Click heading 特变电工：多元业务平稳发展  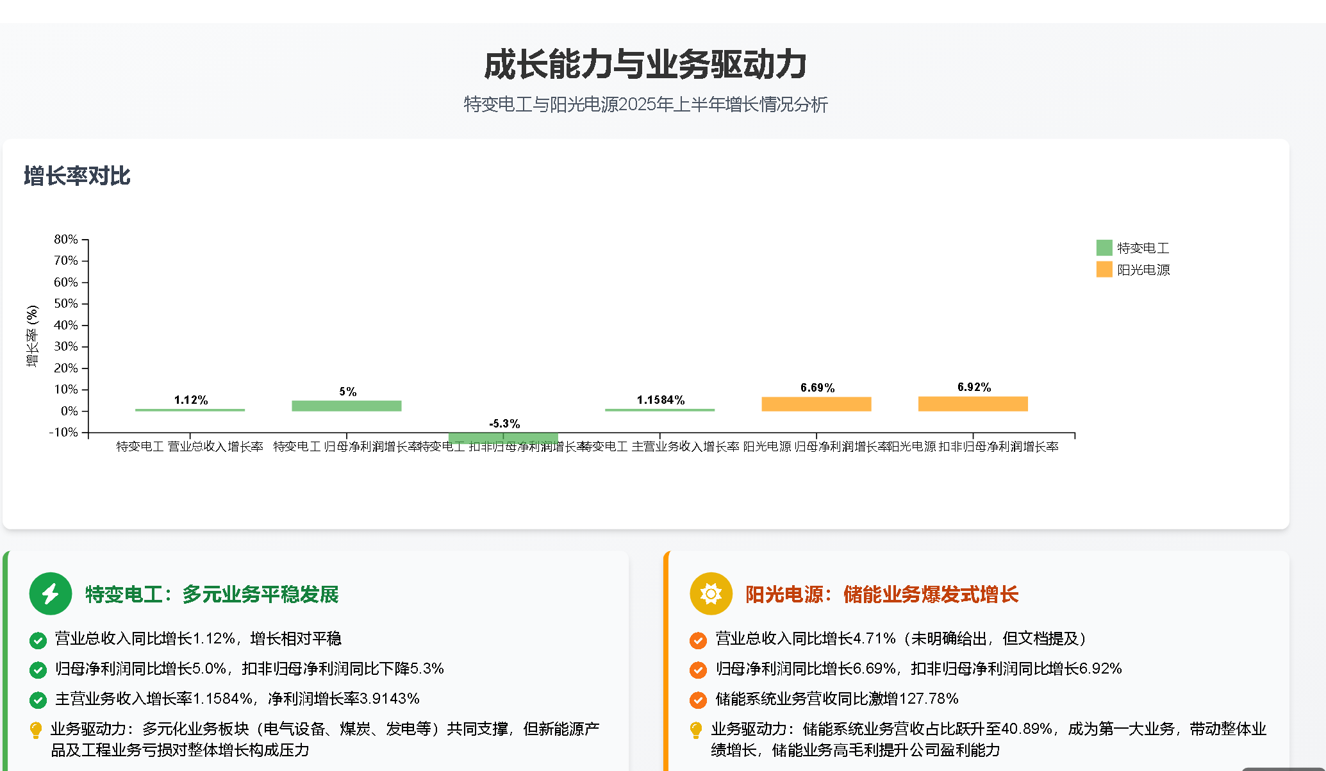click(x=211, y=594)
